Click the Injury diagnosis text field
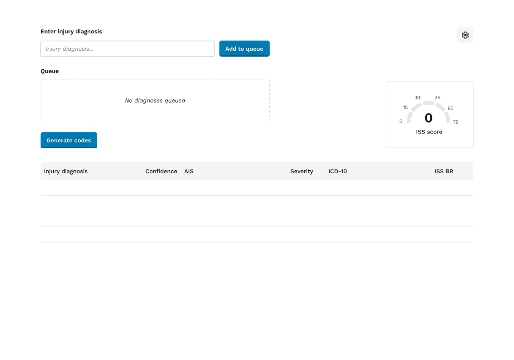 pyautogui.click(x=127, y=49)
